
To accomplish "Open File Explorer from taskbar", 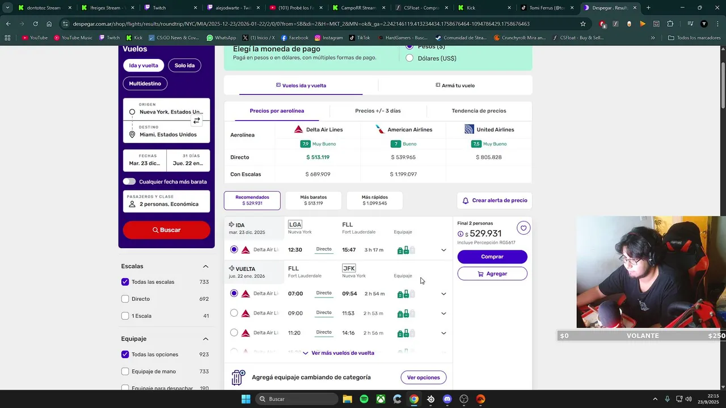I will tap(347, 399).
